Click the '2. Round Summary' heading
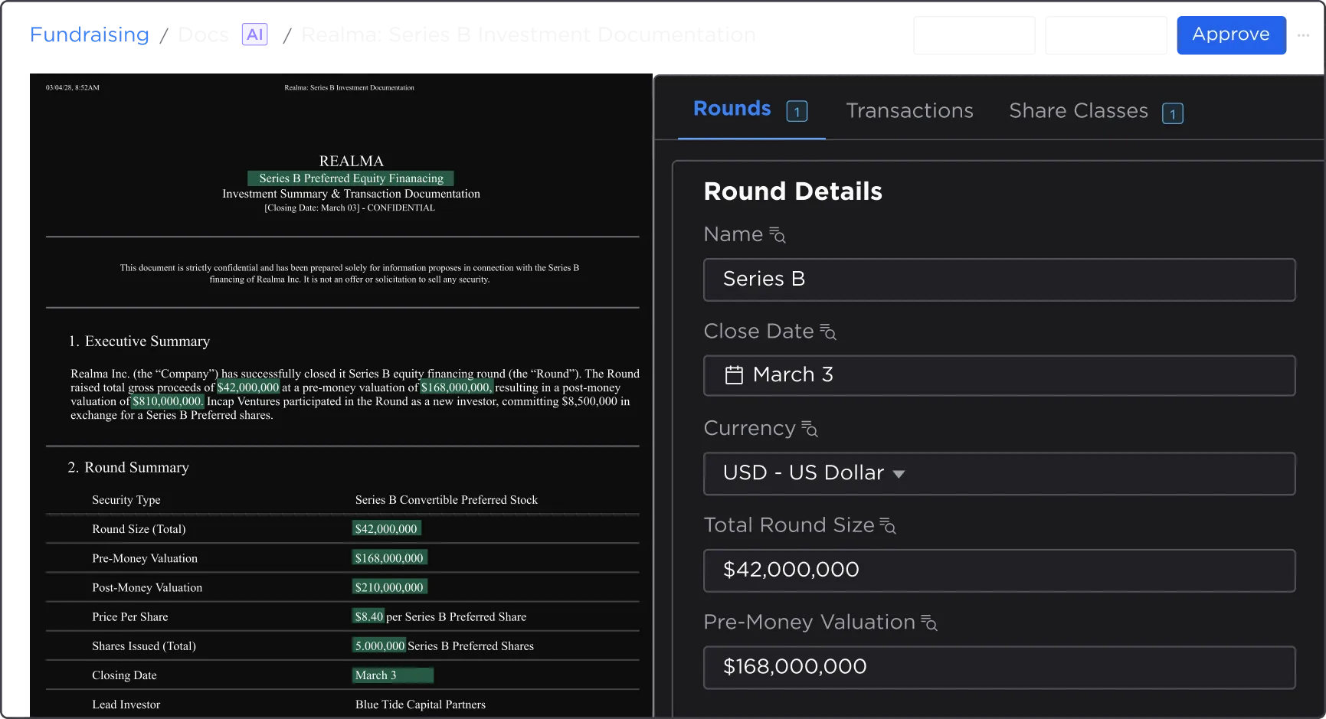The width and height of the screenshot is (1326, 719). (x=129, y=468)
